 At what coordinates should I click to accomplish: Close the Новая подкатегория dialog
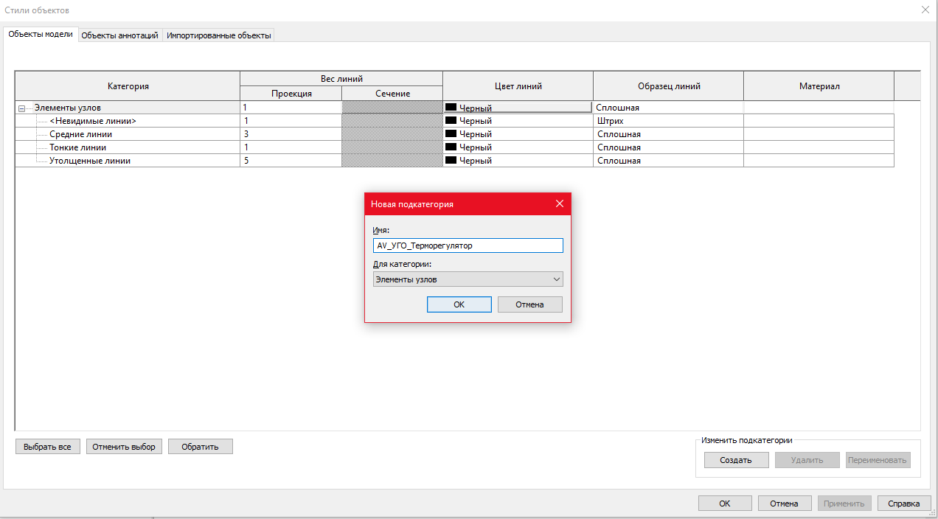[x=560, y=204]
